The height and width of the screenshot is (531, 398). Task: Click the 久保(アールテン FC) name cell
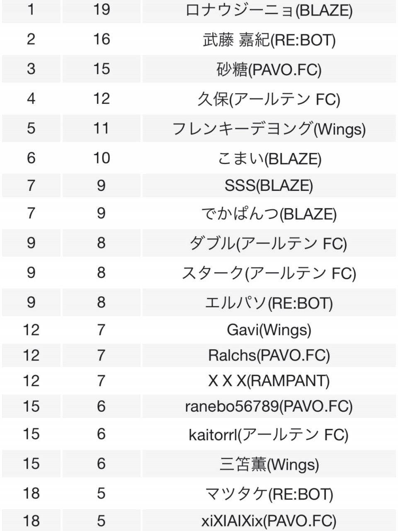(x=269, y=99)
